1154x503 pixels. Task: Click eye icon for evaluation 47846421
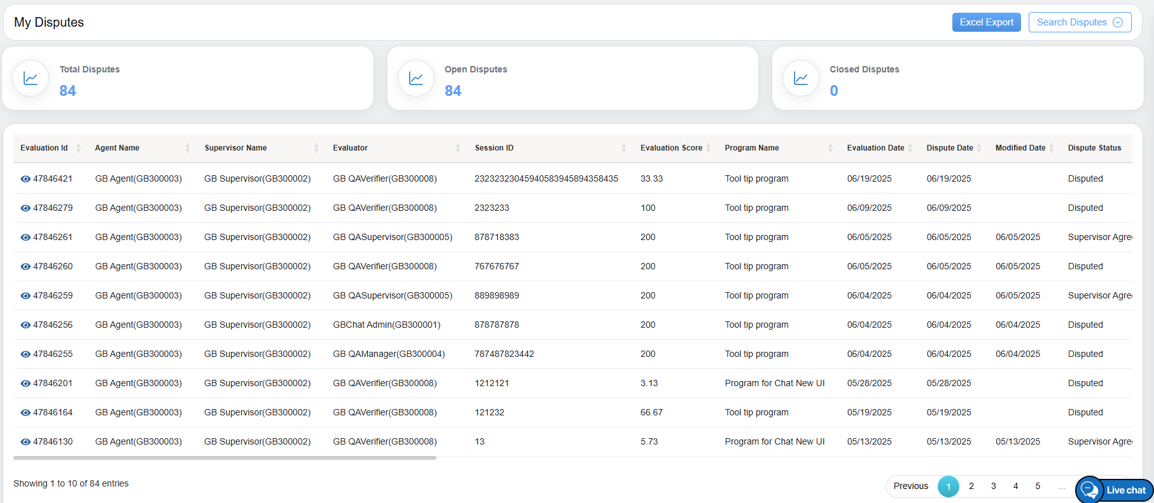25,179
